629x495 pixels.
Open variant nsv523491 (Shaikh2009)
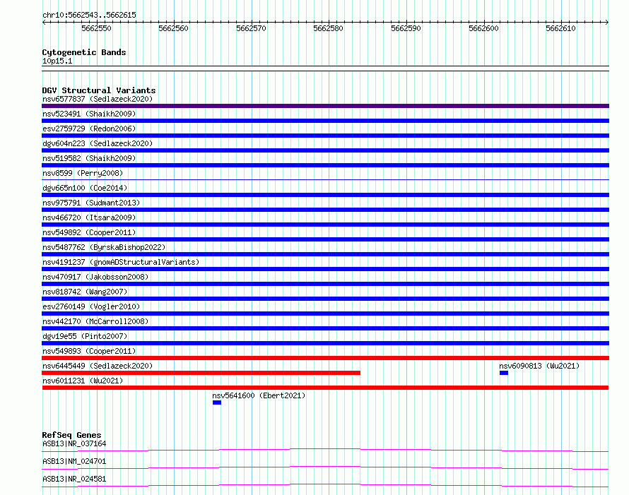89,114
